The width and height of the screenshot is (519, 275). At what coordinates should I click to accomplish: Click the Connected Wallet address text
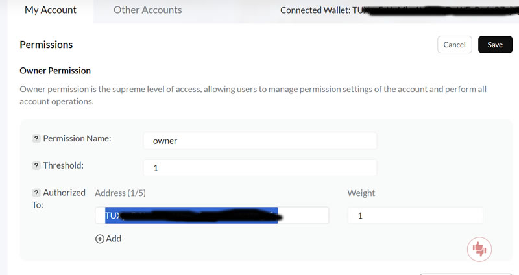click(399, 10)
